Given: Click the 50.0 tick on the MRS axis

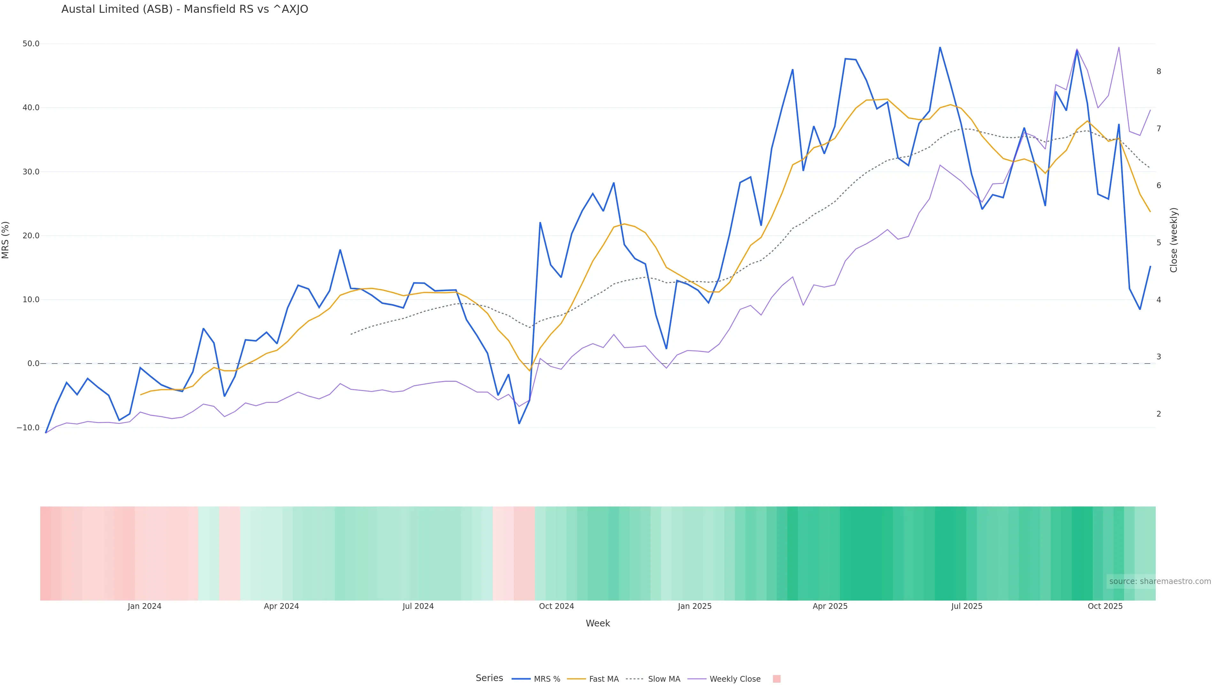Looking at the screenshot, I should tap(31, 44).
